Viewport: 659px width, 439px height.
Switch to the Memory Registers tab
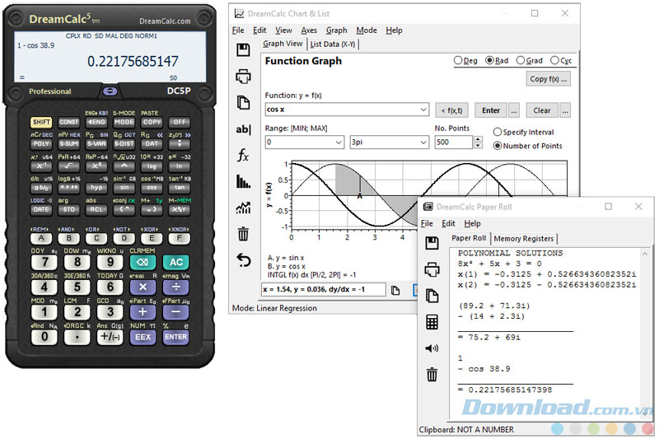coord(524,239)
